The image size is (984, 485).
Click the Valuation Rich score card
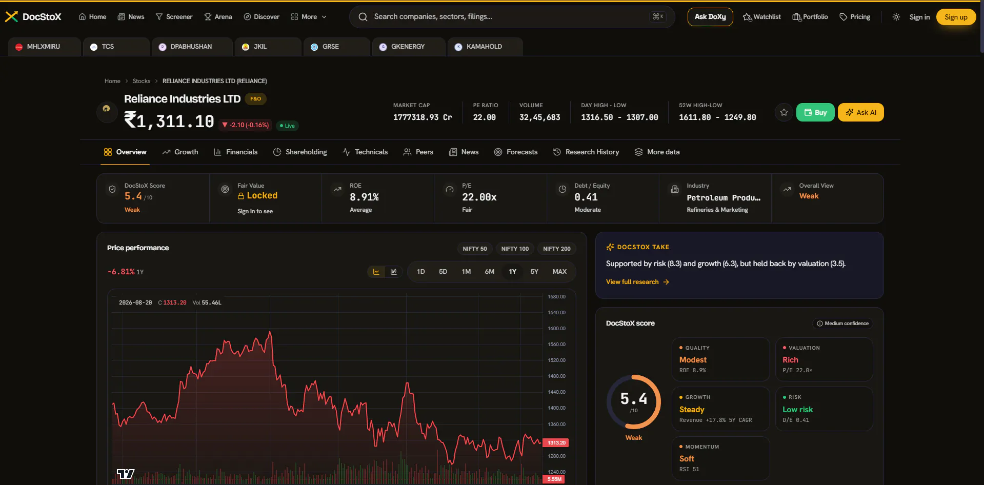(x=824, y=359)
